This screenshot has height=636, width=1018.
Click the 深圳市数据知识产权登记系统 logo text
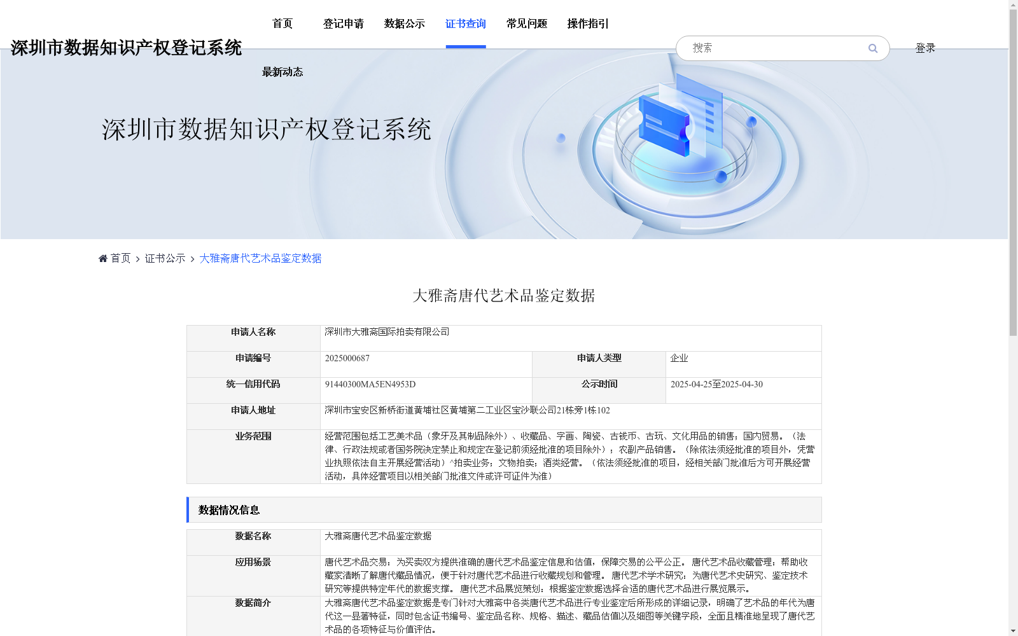(127, 47)
